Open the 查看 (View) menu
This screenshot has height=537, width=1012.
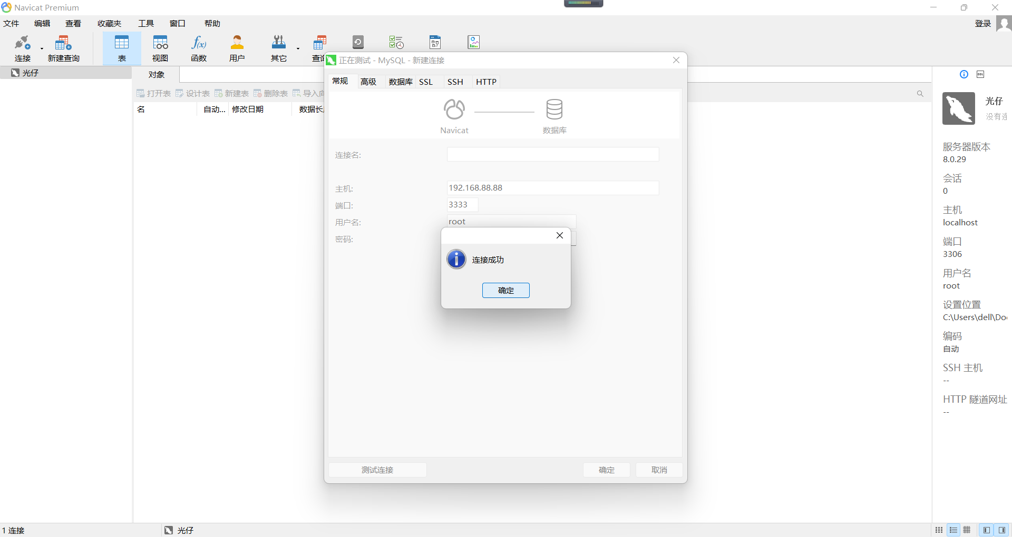pos(73,24)
